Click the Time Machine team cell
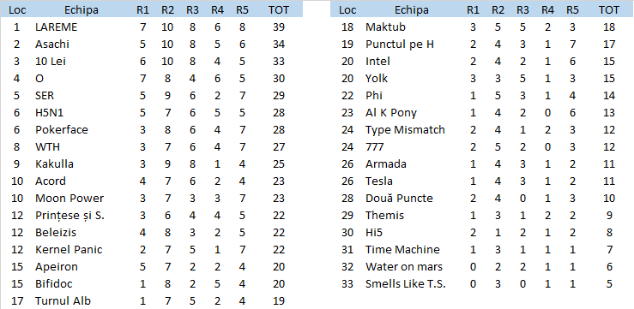The width and height of the screenshot is (634, 309). point(402,250)
